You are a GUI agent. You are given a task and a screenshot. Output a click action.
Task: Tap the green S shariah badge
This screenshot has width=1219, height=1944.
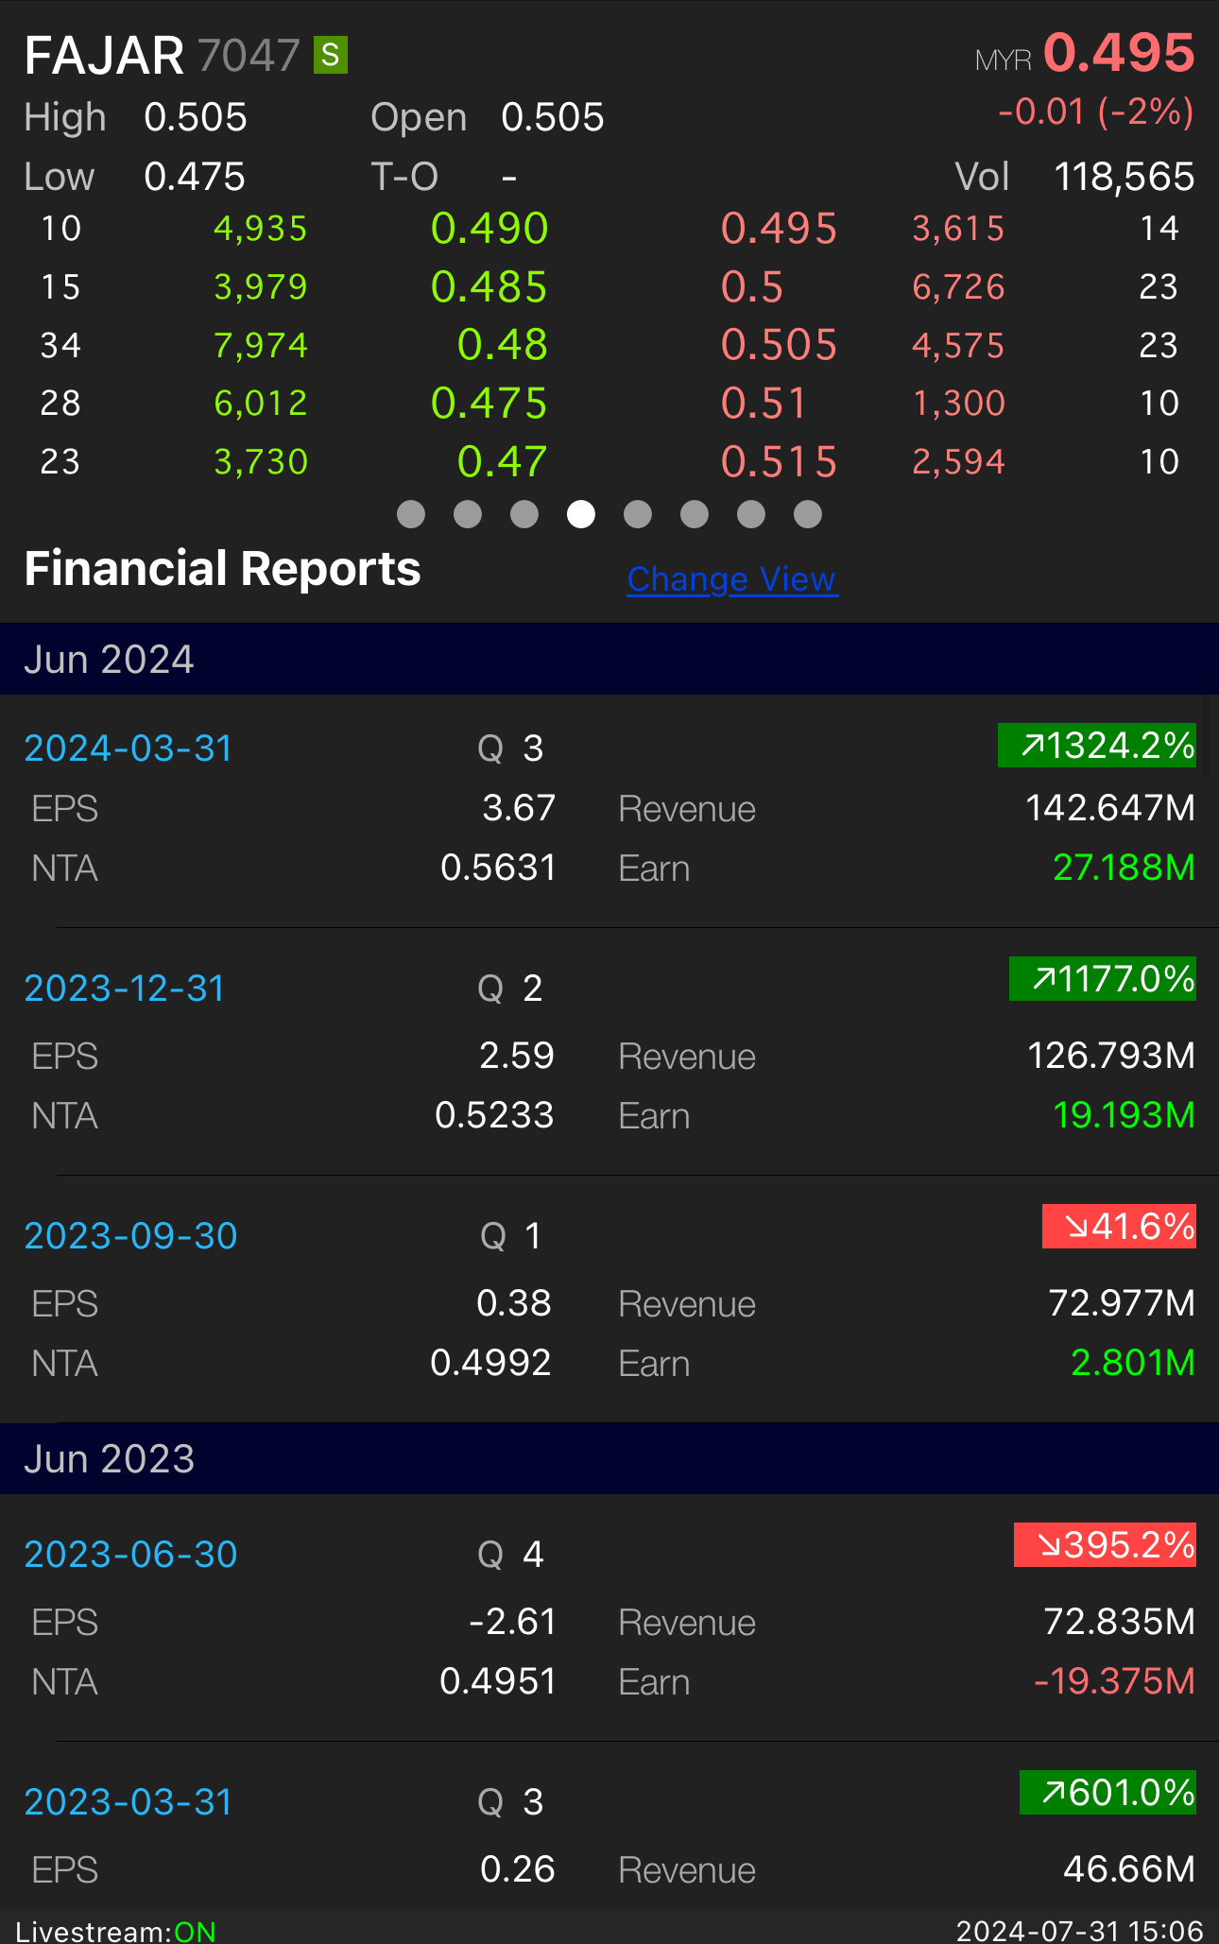331,55
